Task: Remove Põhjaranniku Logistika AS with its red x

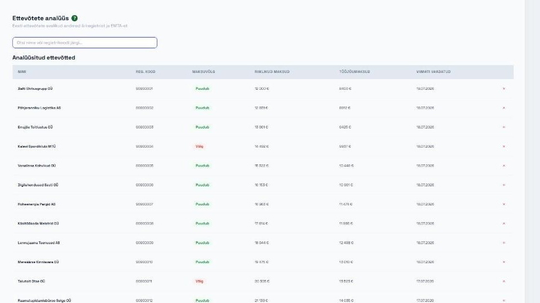Action: pyautogui.click(x=504, y=108)
